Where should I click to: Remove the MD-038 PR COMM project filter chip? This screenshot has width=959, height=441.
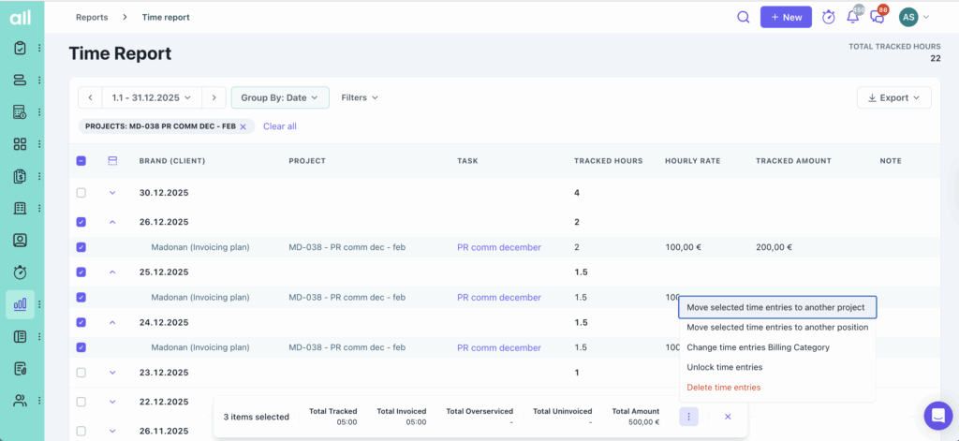[x=243, y=126]
